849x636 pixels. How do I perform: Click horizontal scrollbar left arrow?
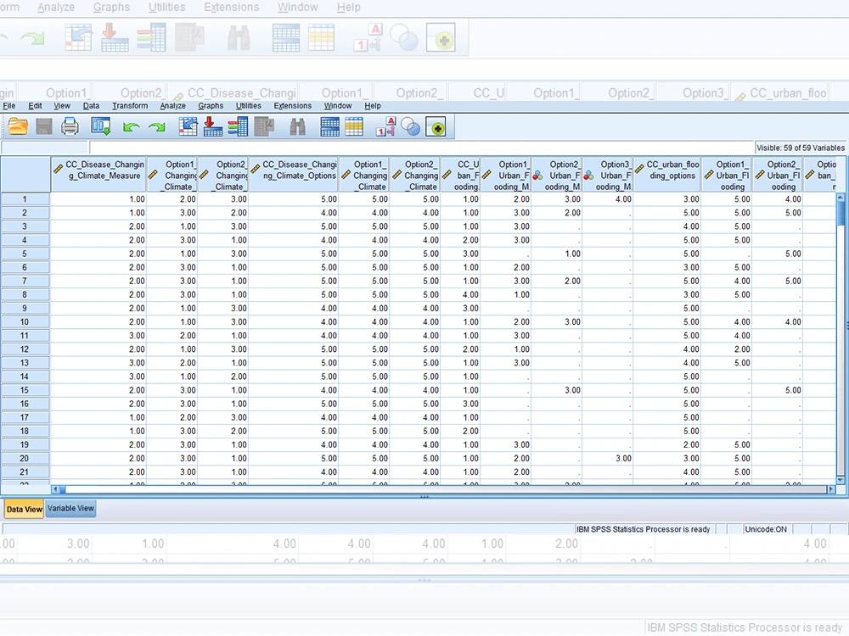[x=55, y=489]
